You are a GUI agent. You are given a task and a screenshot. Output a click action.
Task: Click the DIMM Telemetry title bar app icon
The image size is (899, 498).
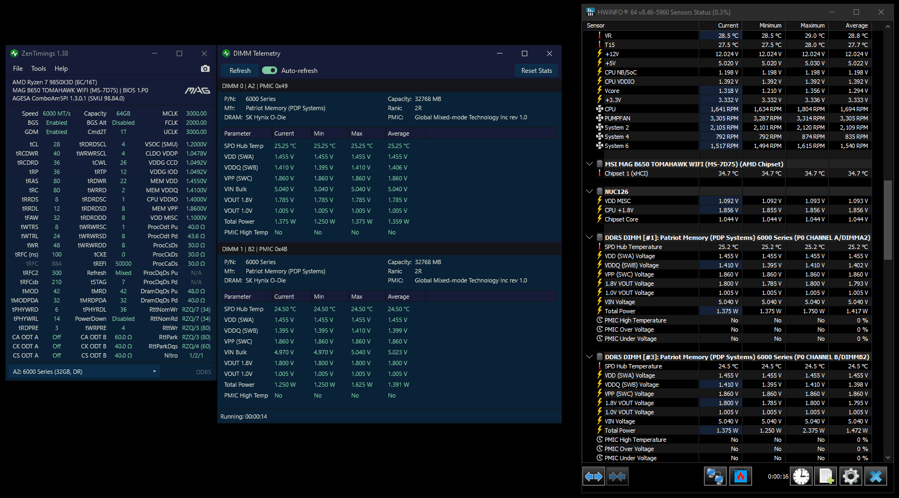pyautogui.click(x=226, y=53)
